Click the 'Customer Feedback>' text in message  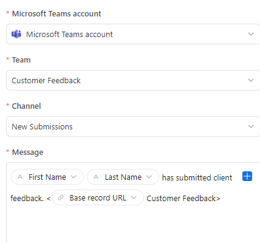[183, 198]
